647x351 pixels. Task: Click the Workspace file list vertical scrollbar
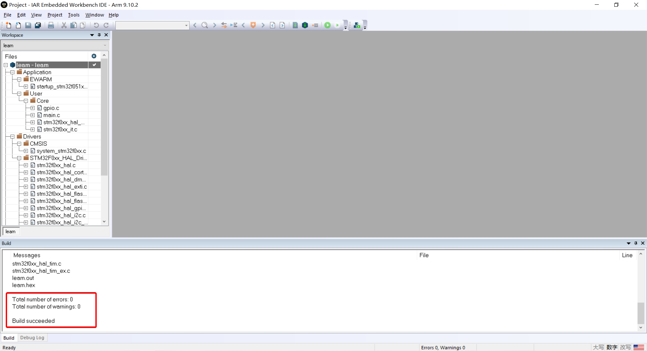[x=104, y=135]
